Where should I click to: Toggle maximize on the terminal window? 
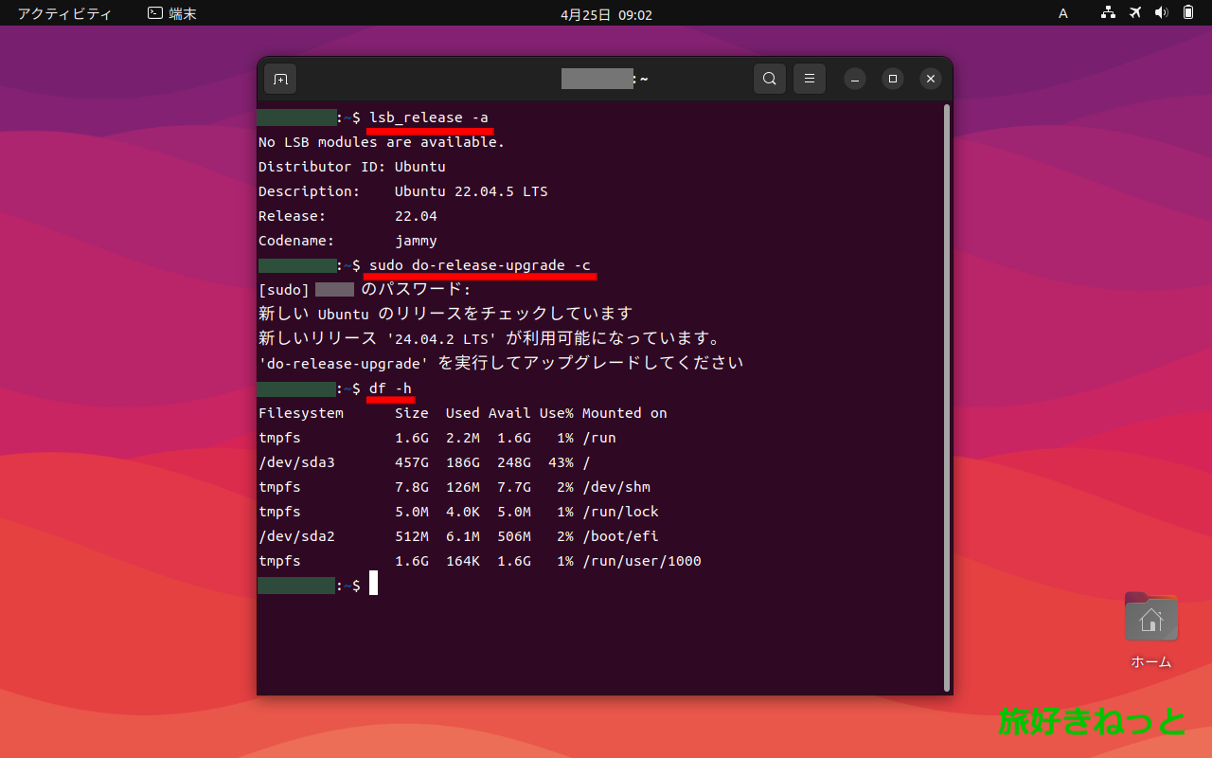[x=893, y=79]
